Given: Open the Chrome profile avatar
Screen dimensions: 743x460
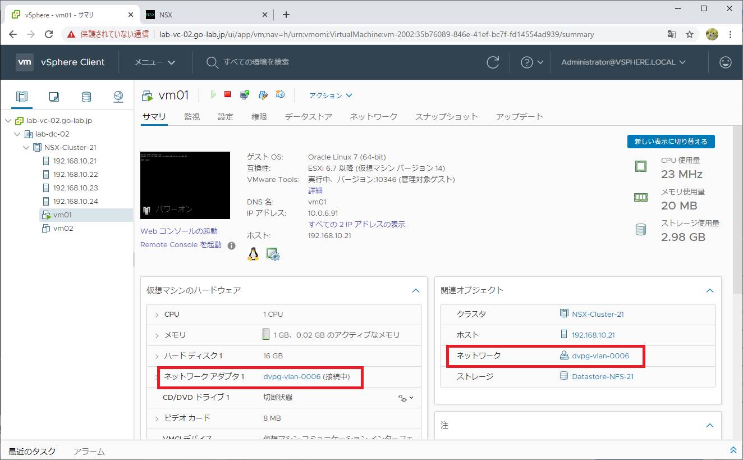Looking at the screenshot, I should point(712,34).
